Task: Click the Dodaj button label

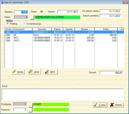Action: [20, 72]
